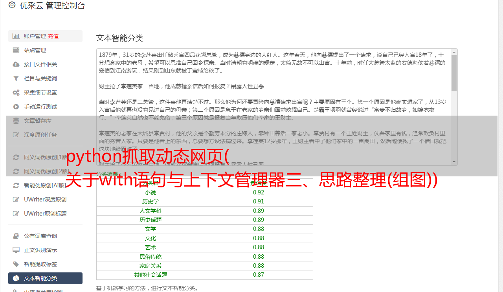Screen dimensions: 503x292
Task: Select the 艺术 category cell
Action: pos(151,247)
